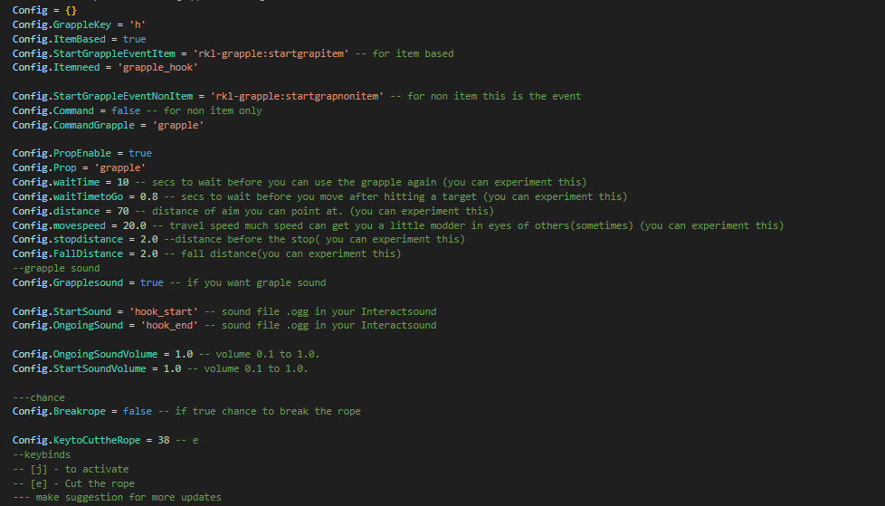Click the 70 value of Config.distance

(122, 211)
